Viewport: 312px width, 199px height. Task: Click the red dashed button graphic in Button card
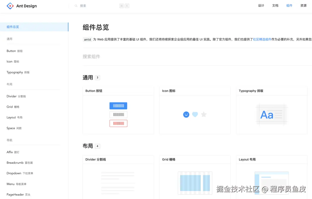118,123
